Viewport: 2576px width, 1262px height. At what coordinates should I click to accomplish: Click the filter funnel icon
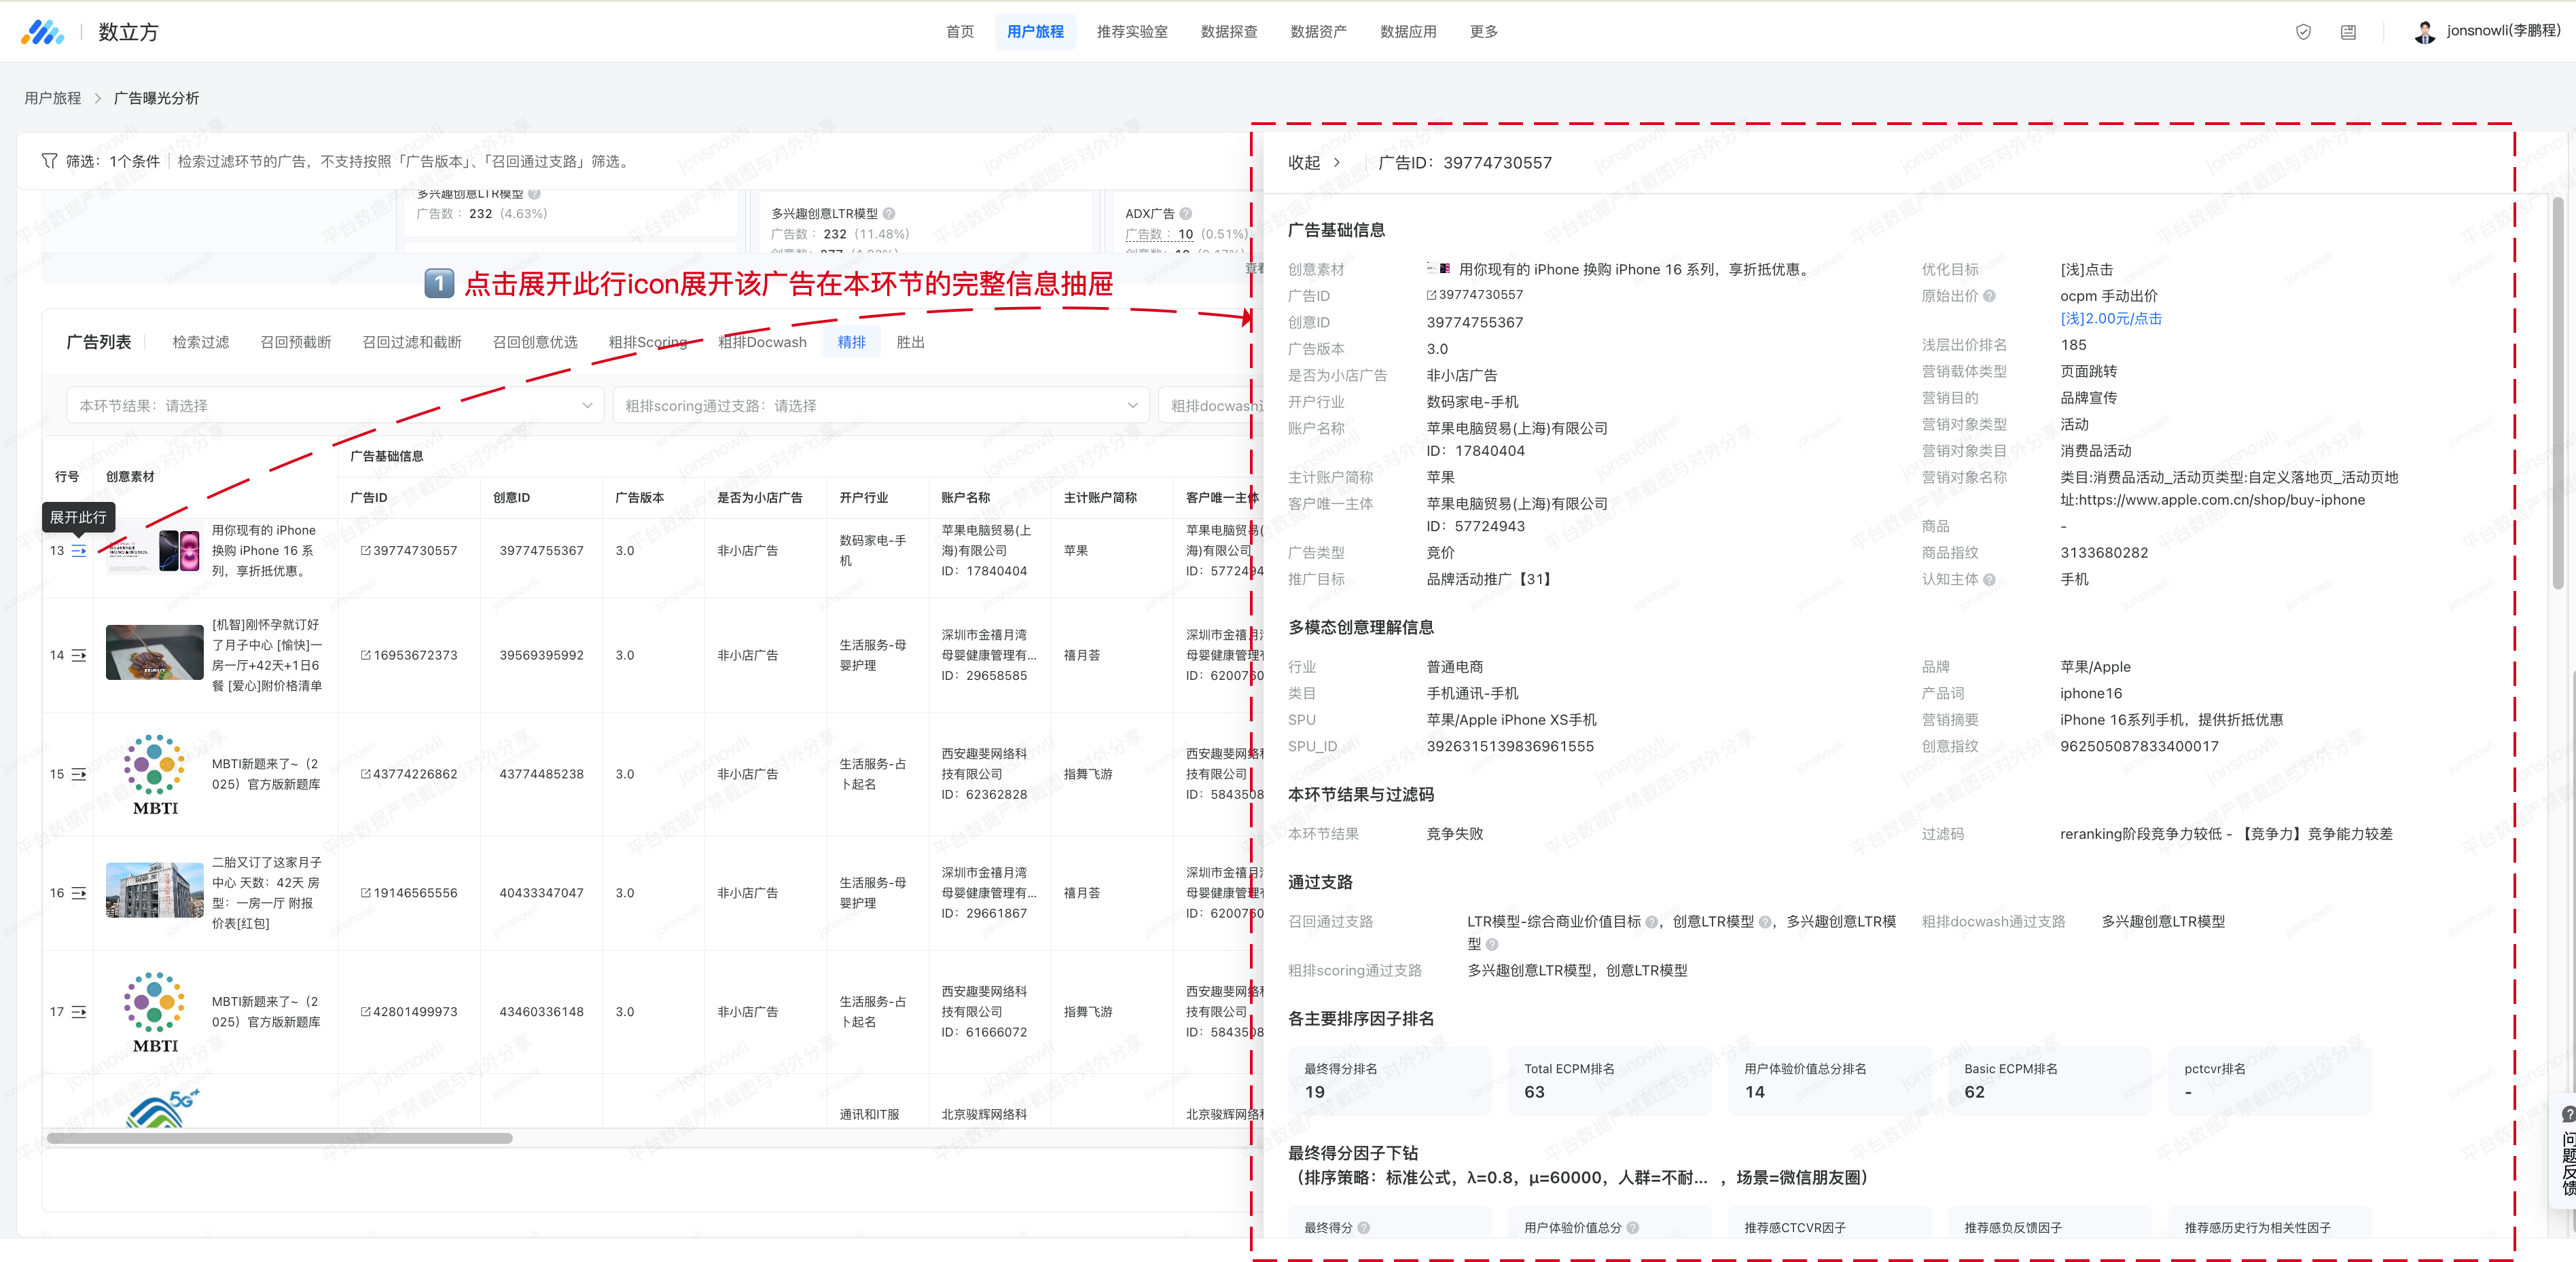(x=49, y=161)
